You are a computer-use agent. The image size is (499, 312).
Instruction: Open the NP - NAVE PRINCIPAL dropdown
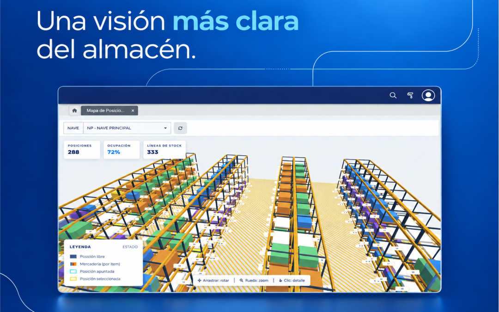[127, 128]
